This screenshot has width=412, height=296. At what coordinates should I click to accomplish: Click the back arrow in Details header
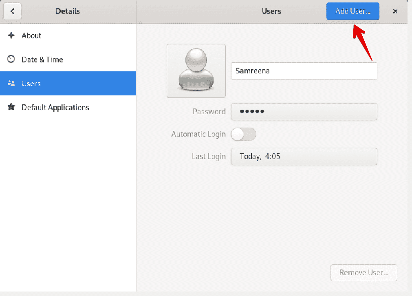click(13, 11)
